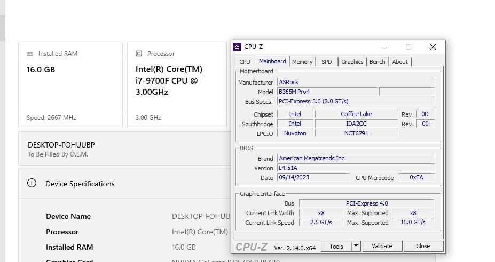Click the To Be Filled By O.E.M. text

coord(58,154)
